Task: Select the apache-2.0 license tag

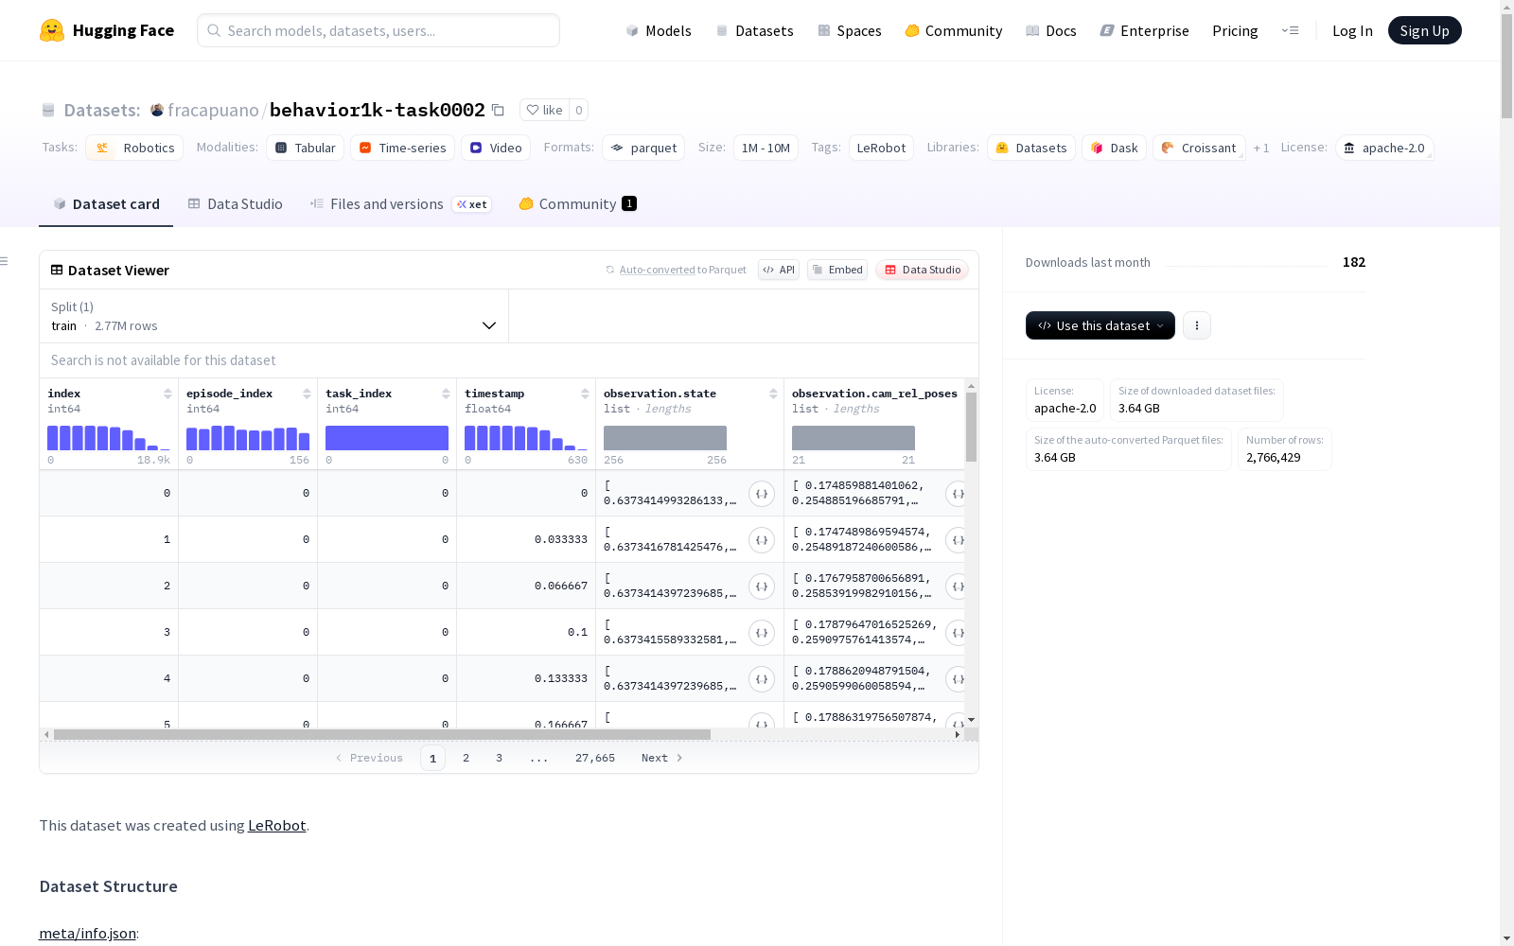Action: [x=1384, y=148]
